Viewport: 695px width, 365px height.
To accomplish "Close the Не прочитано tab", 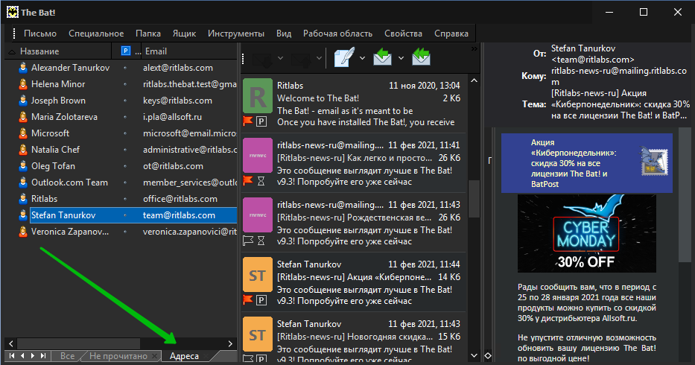I will (154, 356).
